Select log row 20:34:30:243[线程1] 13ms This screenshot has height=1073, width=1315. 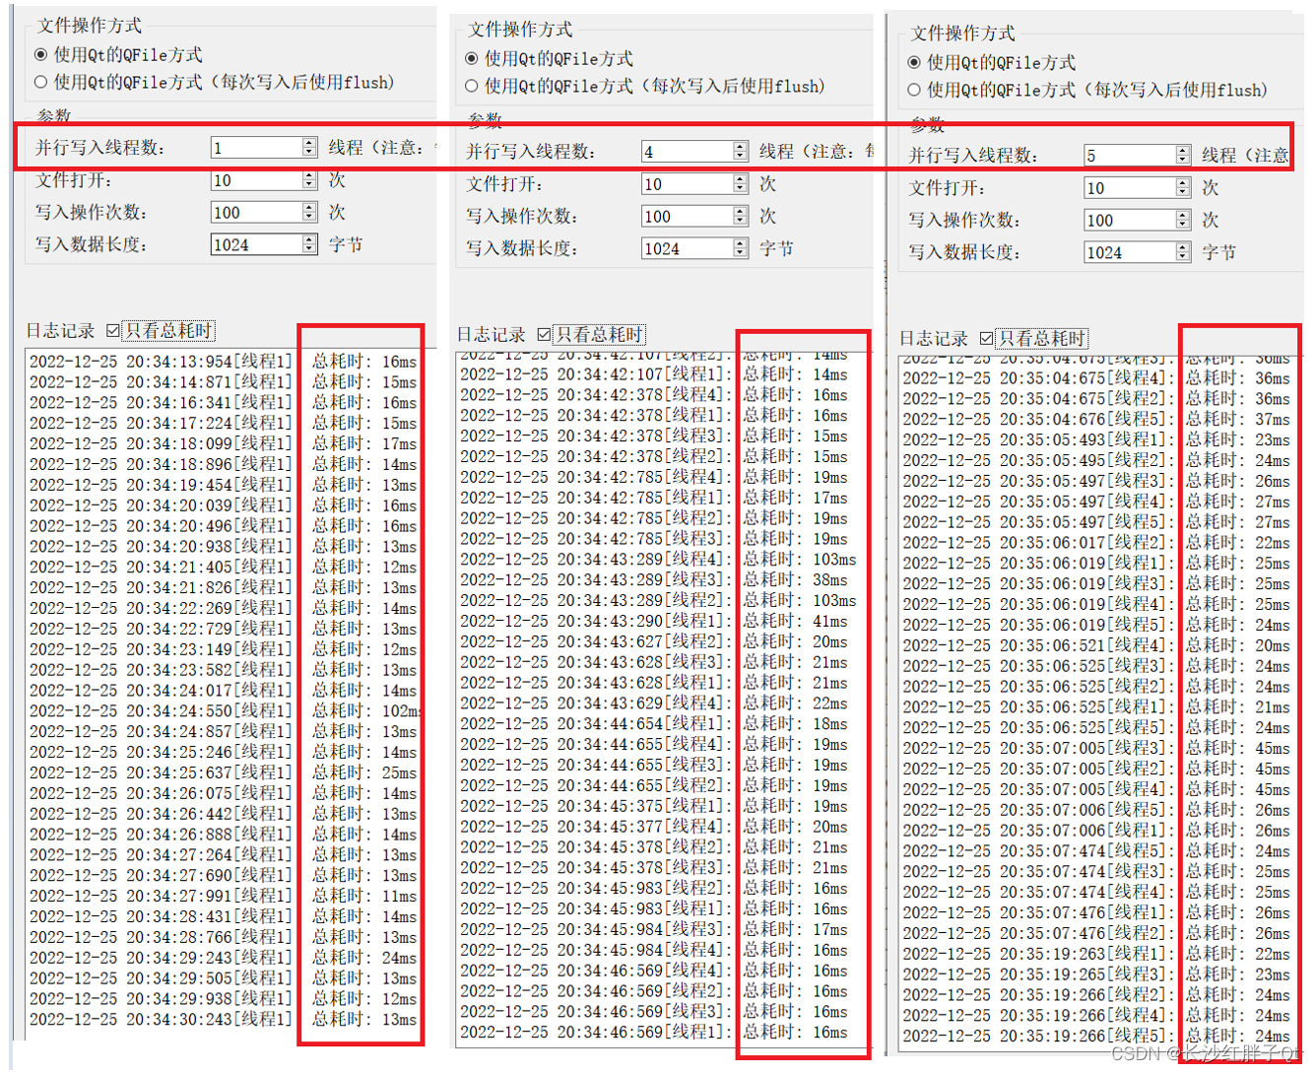tap(223, 1020)
